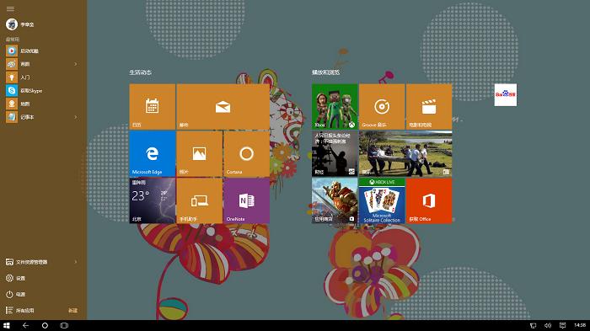Open the Get Skype app entry
The width and height of the screenshot is (590, 331).
pyautogui.click(x=43, y=91)
